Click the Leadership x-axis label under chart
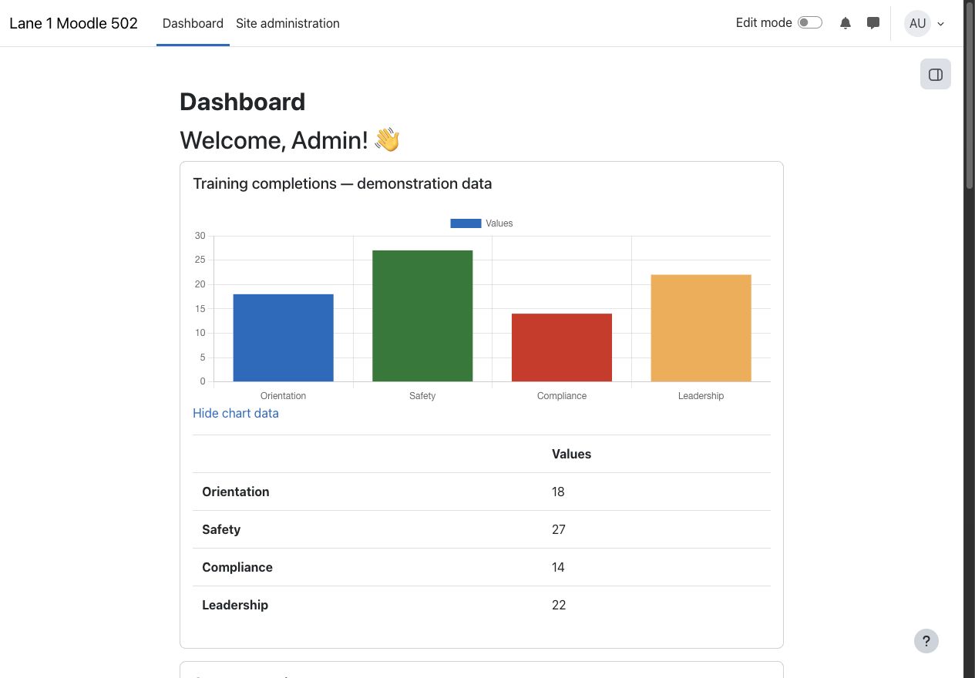The image size is (975, 678). (x=701, y=396)
